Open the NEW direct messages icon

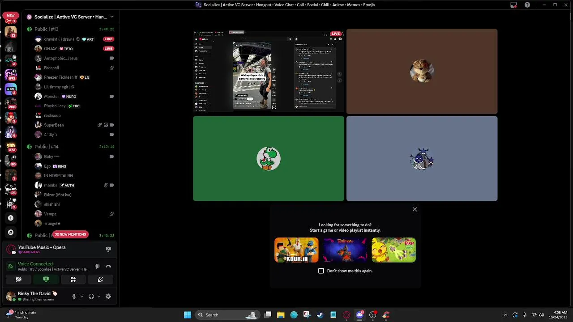(11, 17)
